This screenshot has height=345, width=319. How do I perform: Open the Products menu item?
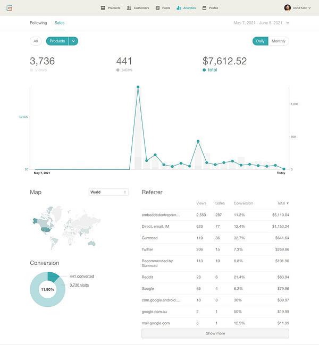coord(111,8)
